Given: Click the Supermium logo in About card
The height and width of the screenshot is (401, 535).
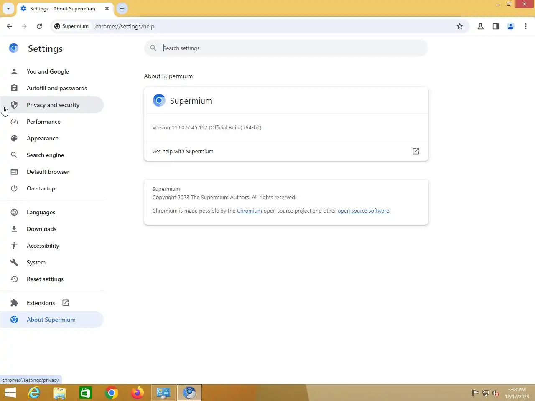Looking at the screenshot, I should tap(159, 100).
